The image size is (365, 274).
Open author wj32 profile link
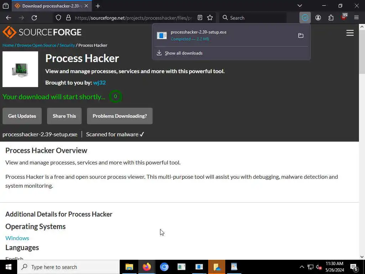click(99, 83)
